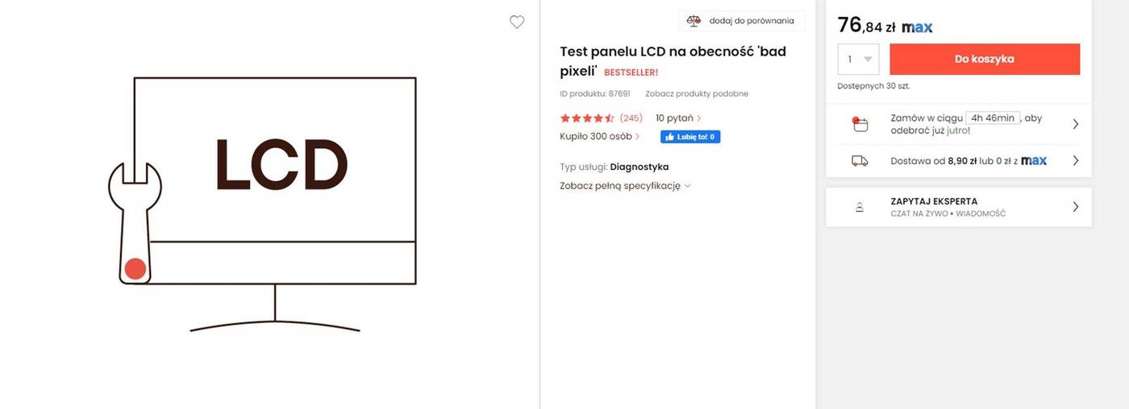Expand the Zapytaj eksperta panel arrow
The height and width of the screenshot is (409, 1129).
1076,207
